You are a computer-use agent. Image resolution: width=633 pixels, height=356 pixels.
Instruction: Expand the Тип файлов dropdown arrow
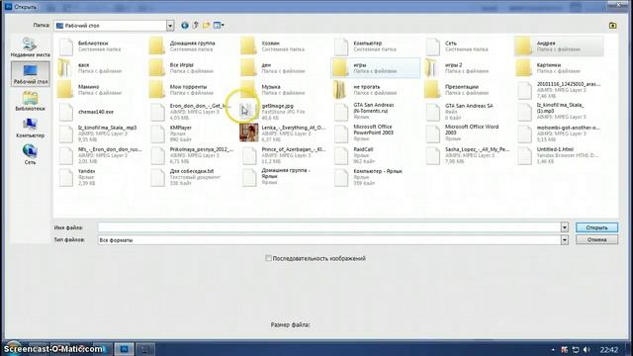[565, 239]
